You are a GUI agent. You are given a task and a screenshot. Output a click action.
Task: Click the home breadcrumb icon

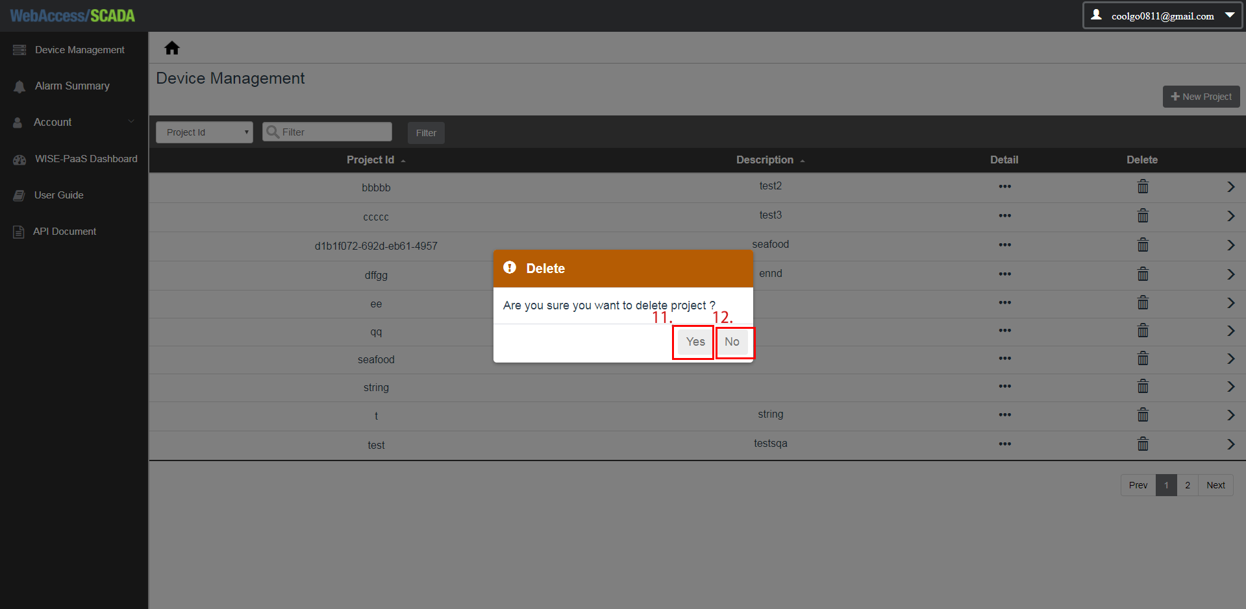(172, 48)
